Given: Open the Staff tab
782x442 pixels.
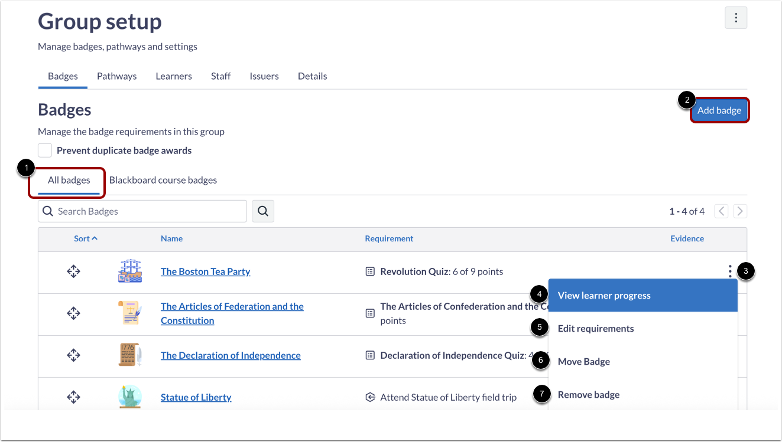Looking at the screenshot, I should (220, 76).
